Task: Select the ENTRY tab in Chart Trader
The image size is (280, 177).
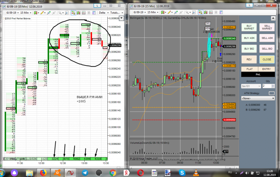Action: click(x=266, y=69)
